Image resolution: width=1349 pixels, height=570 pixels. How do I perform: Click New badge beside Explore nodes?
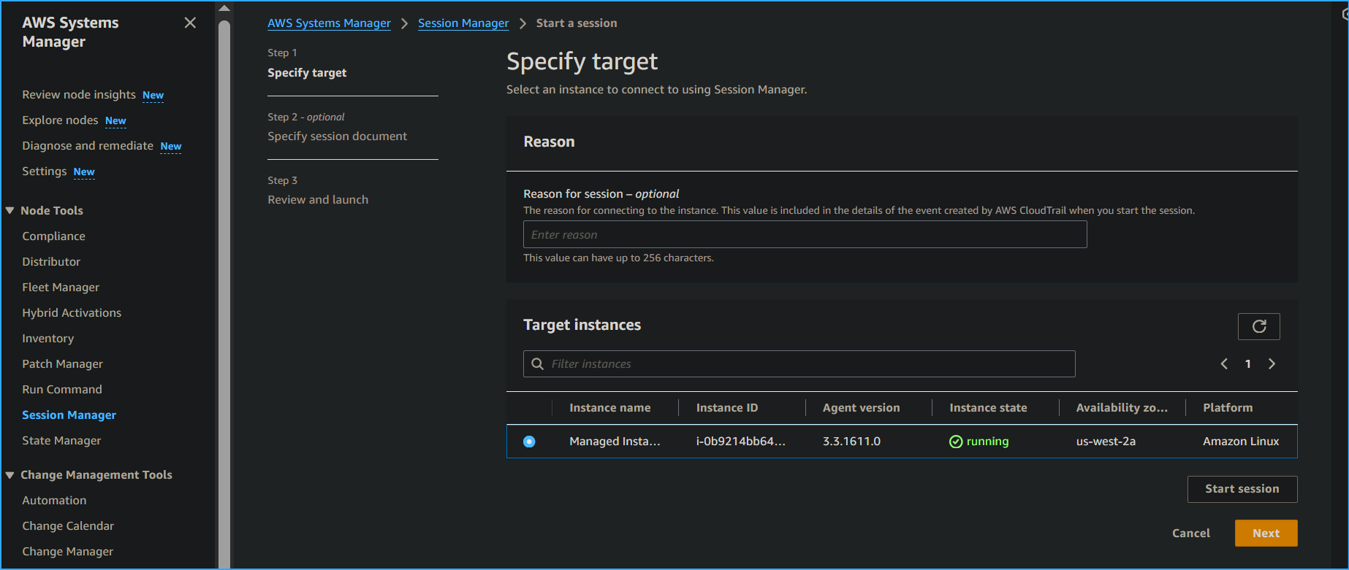coord(115,121)
